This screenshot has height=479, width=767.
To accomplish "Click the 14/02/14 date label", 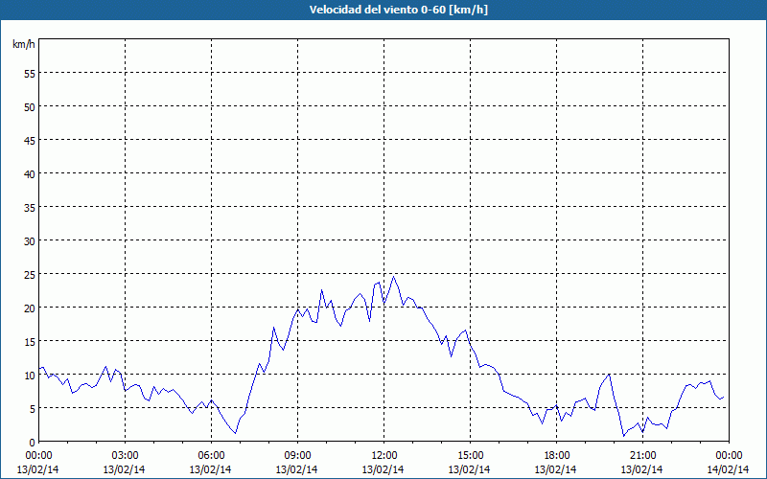I will [x=728, y=469].
